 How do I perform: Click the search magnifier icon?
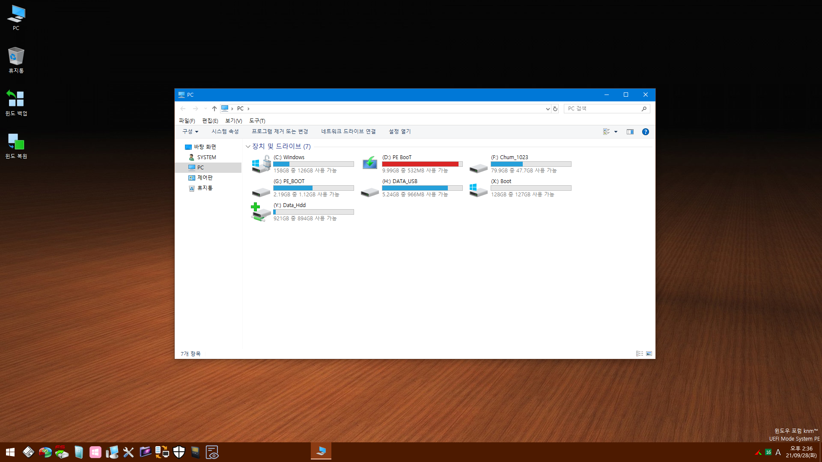click(x=644, y=109)
